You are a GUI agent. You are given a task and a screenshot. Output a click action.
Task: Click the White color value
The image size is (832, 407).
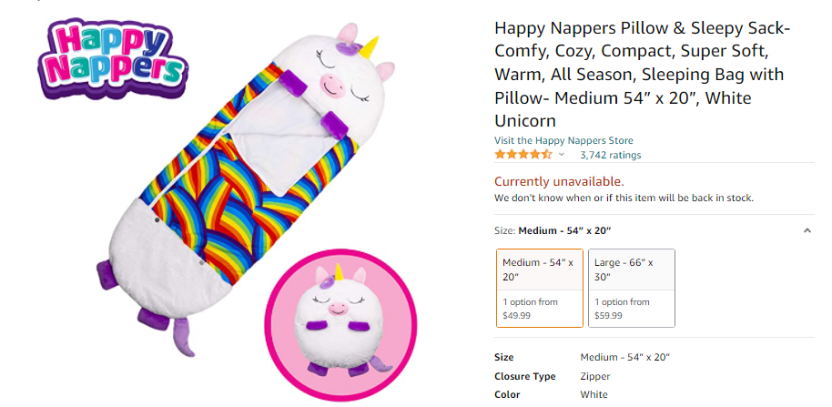[594, 394]
